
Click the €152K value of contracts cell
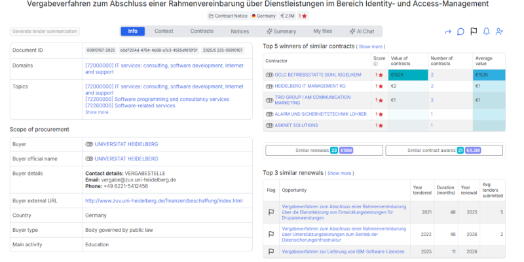point(408,75)
